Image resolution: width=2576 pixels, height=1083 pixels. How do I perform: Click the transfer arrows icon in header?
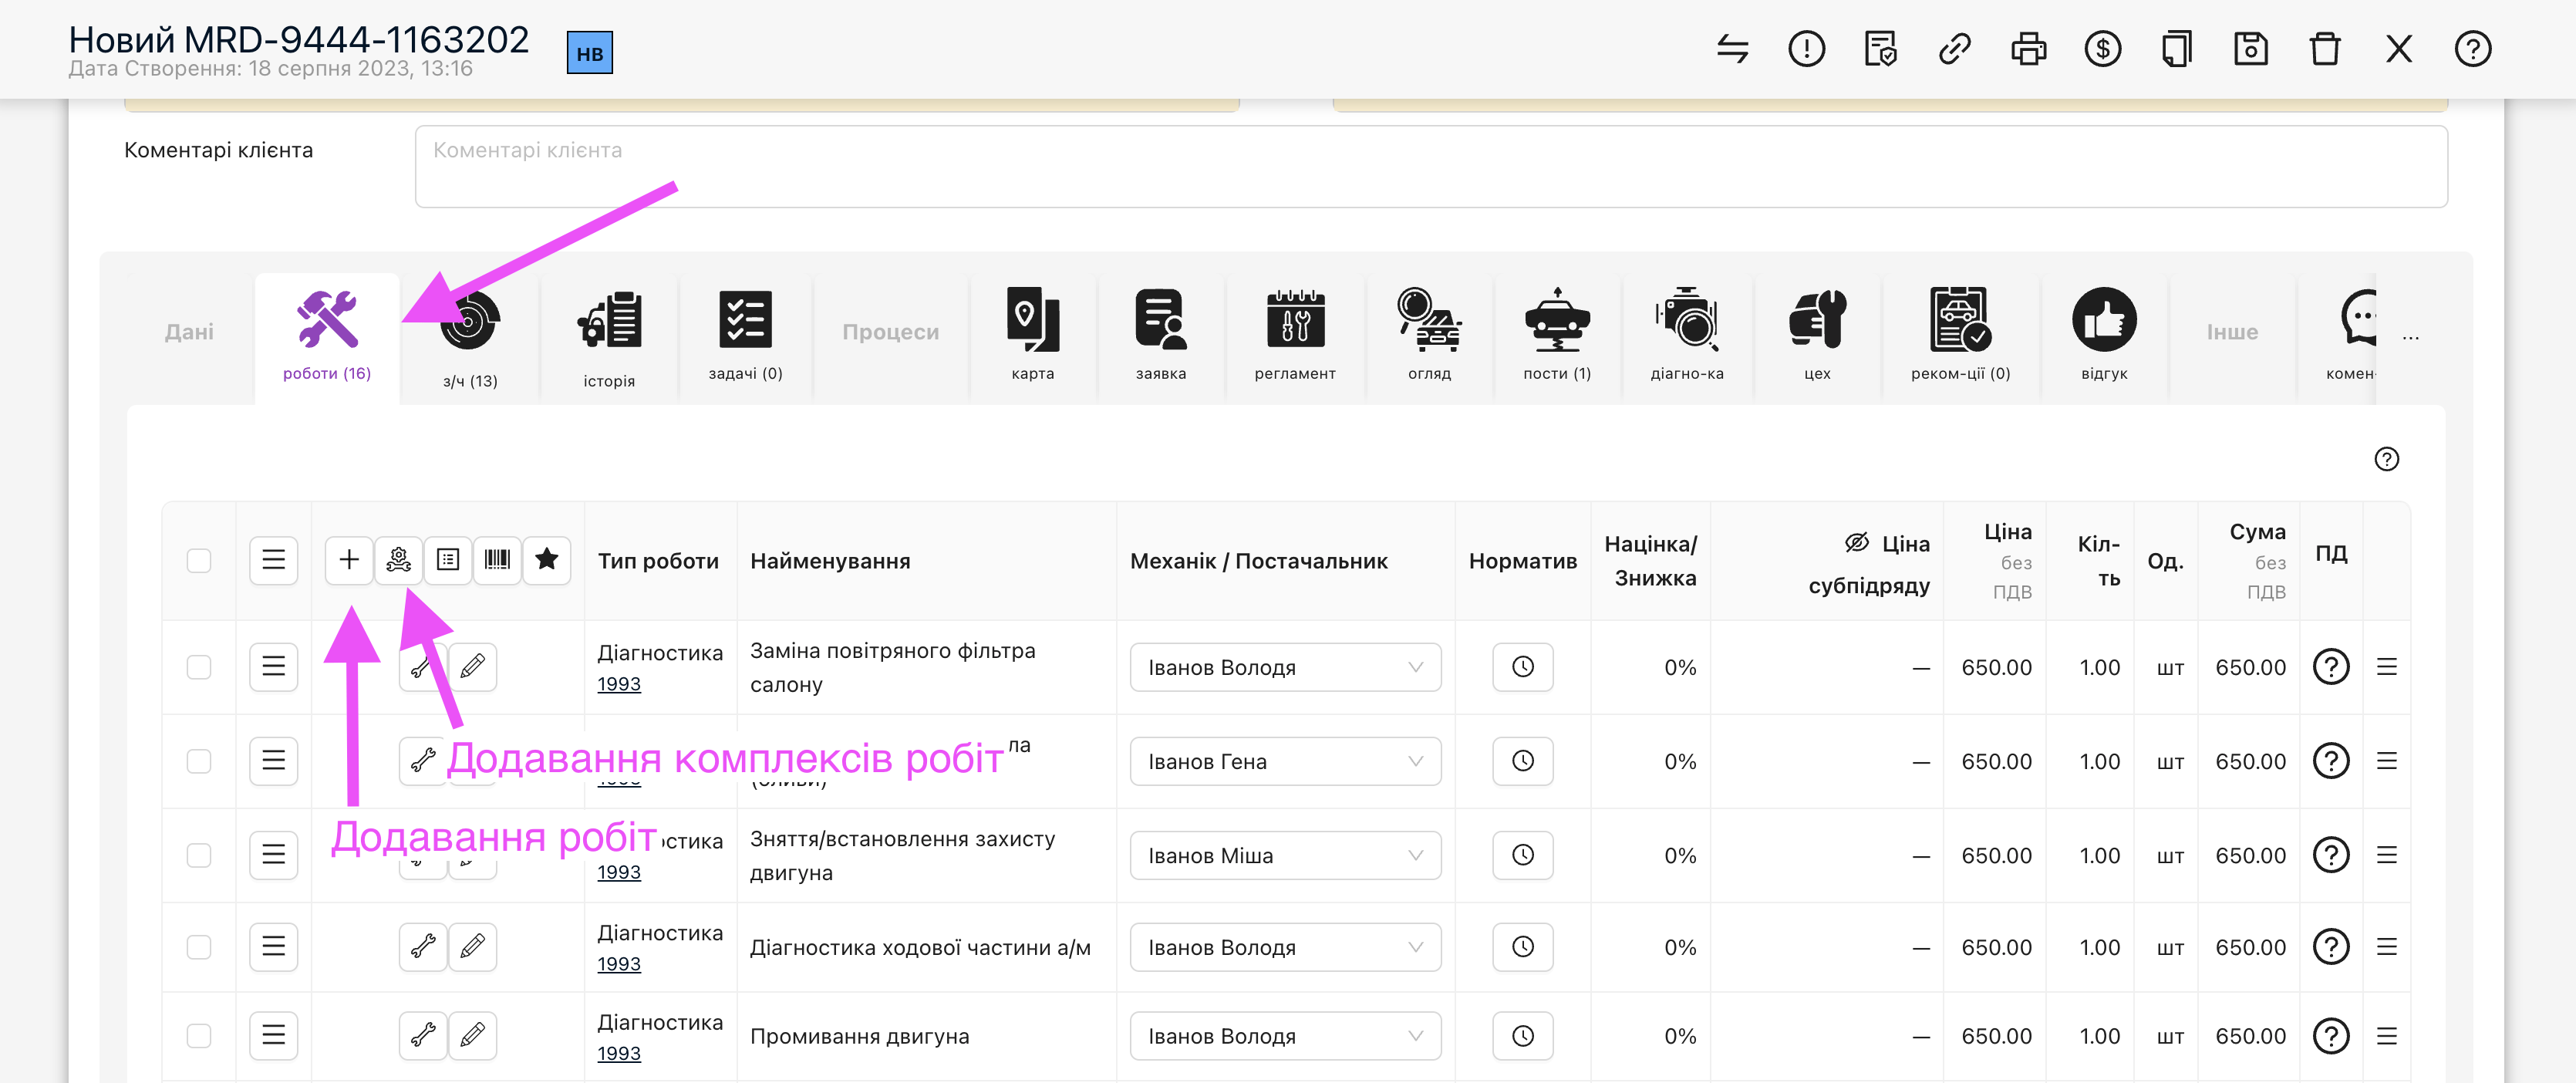[1732, 49]
